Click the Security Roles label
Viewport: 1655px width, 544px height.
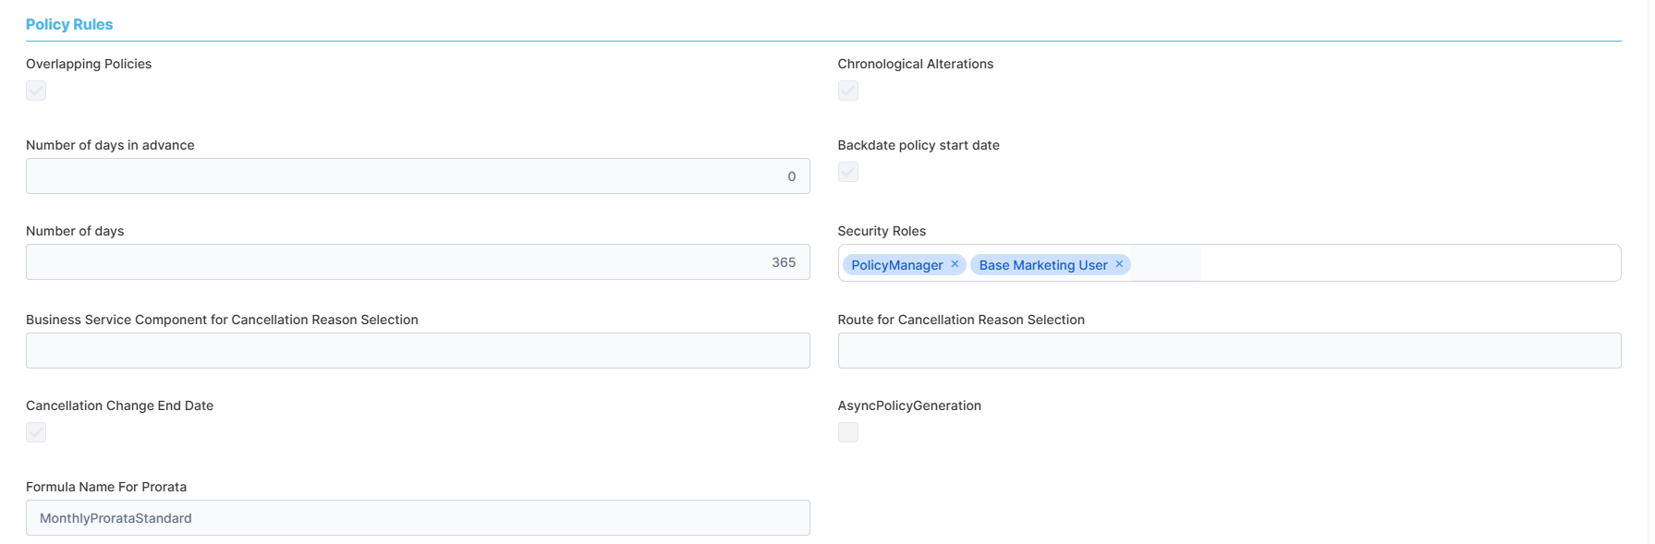pyautogui.click(x=881, y=231)
